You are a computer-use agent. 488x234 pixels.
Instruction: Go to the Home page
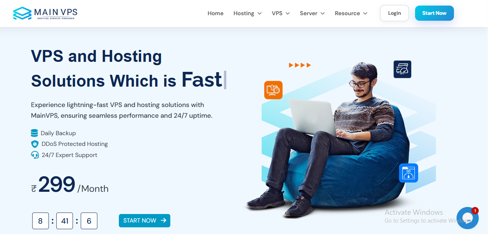point(215,13)
